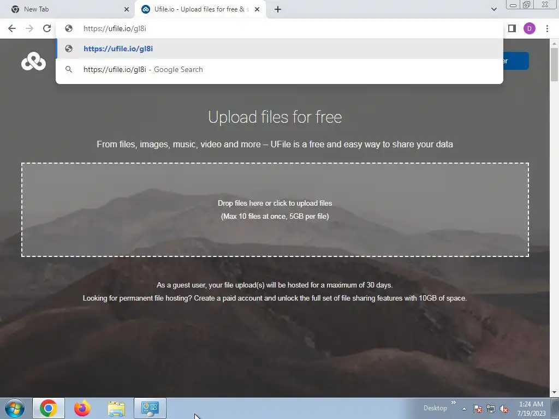Close the New Tab tab

pyautogui.click(x=126, y=9)
